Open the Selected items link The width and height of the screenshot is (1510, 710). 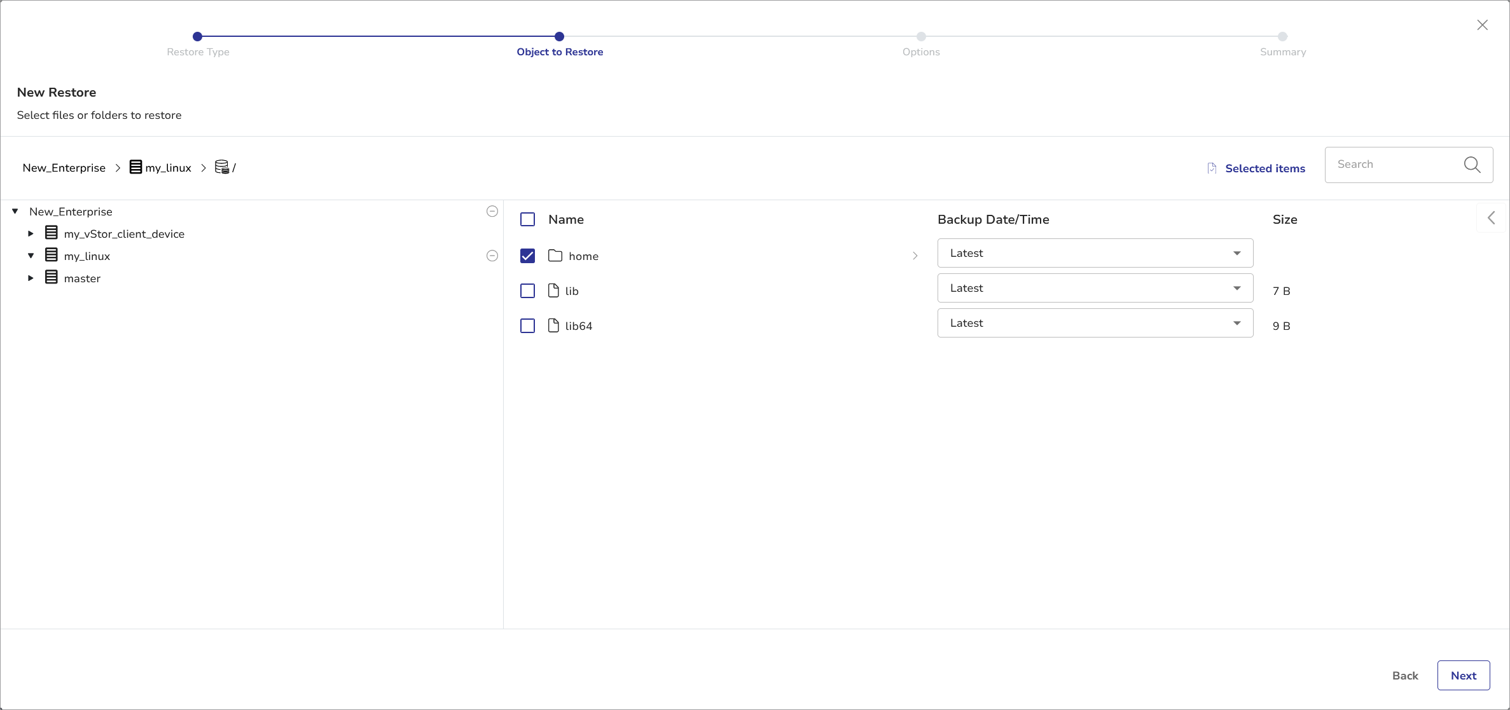1264,168
